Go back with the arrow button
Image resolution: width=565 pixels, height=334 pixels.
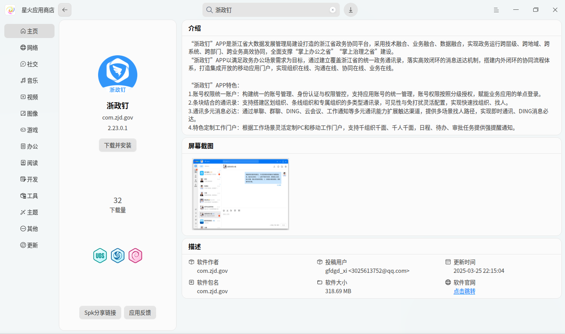(65, 10)
